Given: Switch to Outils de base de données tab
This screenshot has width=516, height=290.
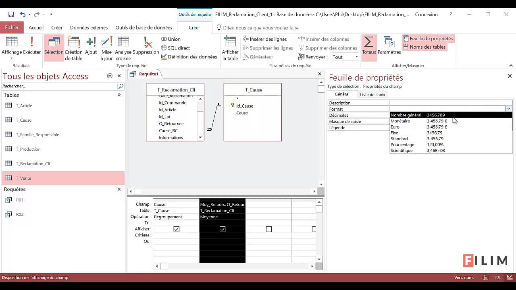Looking at the screenshot, I should coord(144,28).
